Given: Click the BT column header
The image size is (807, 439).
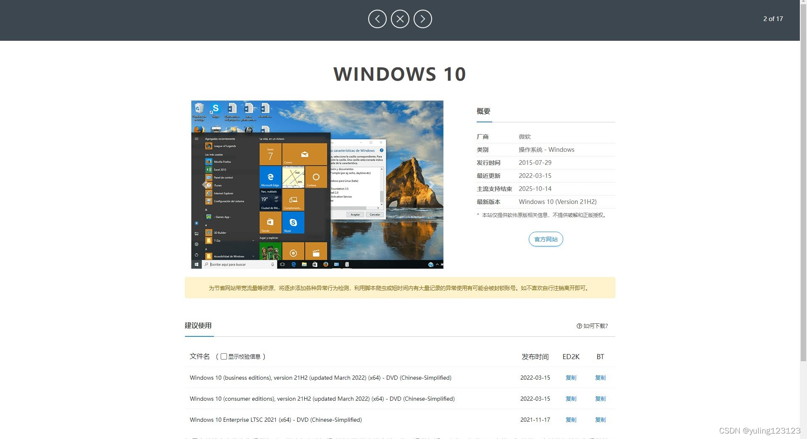Looking at the screenshot, I should [600, 357].
